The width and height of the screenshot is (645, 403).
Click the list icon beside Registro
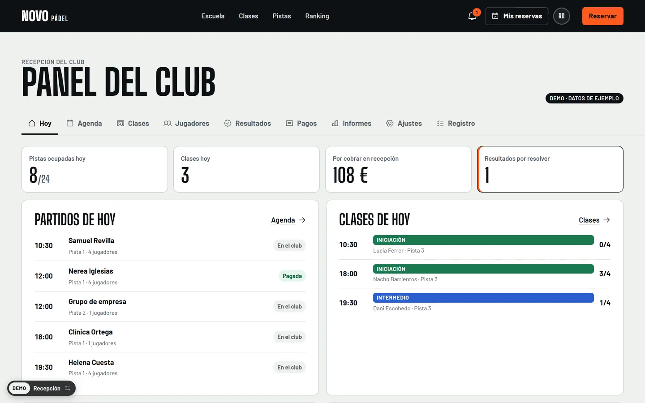tap(440, 123)
